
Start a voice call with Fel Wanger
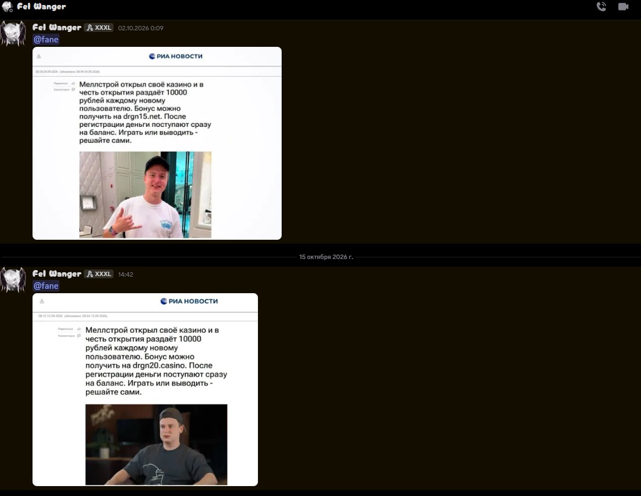(x=601, y=7)
